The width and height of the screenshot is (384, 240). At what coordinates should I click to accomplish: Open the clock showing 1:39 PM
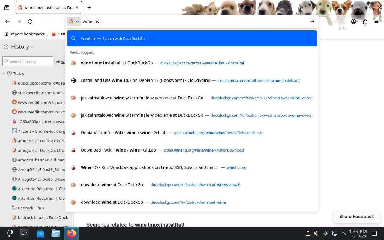click(358, 233)
